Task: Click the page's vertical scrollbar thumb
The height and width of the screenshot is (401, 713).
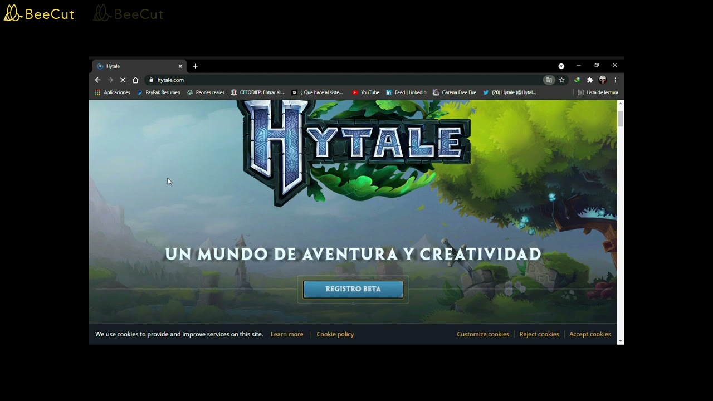Action: tap(621, 119)
